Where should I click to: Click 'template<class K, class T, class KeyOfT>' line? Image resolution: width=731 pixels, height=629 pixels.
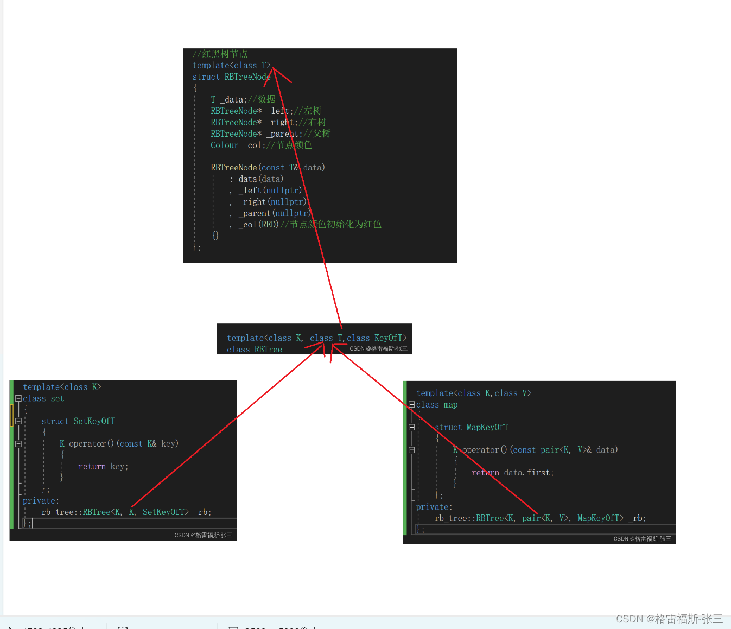tap(316, 338)
